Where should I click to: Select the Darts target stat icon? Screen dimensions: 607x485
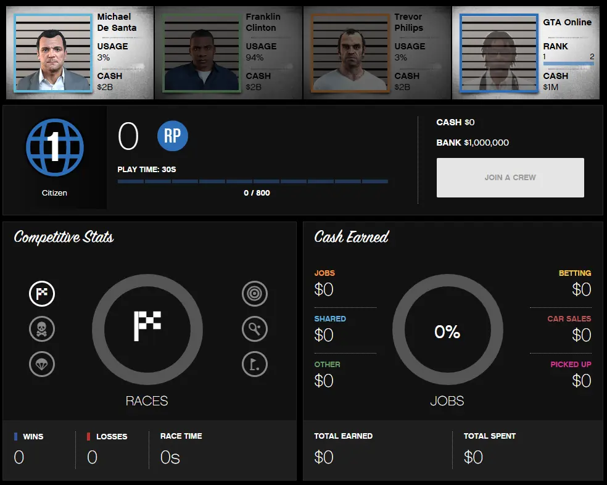coord(255,294)
